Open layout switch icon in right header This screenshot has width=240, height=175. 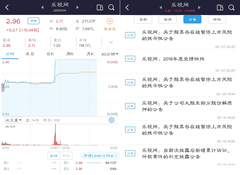(220, 7)
